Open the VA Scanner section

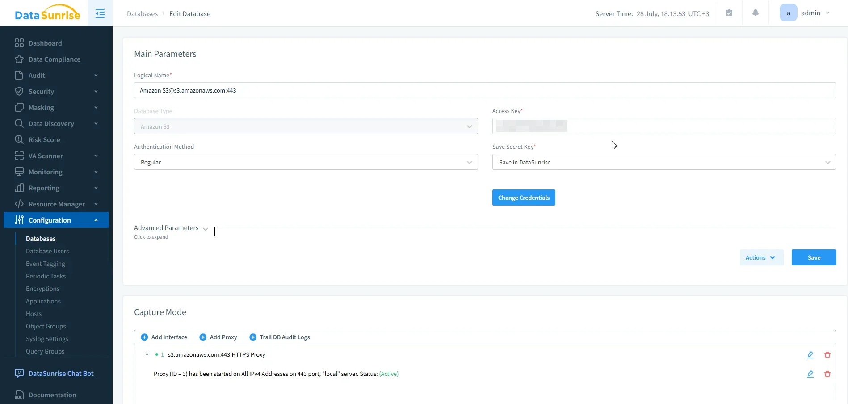coord(45,156)
